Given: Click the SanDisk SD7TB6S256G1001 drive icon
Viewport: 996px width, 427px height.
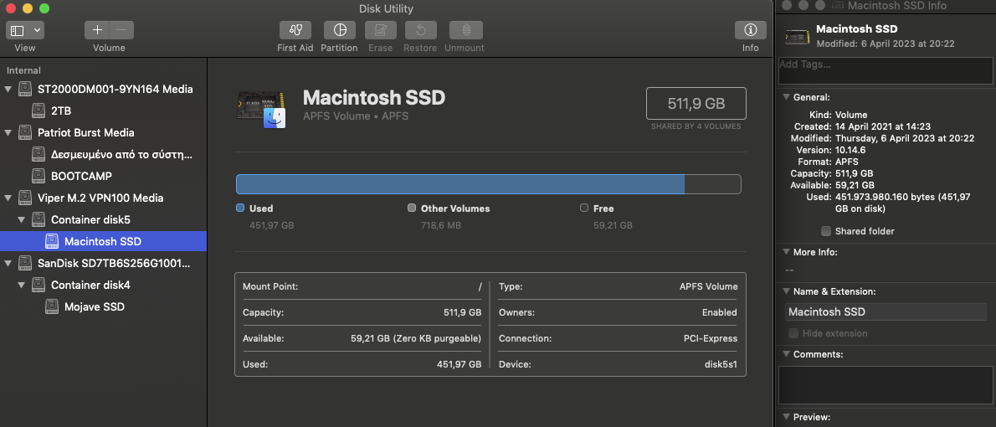Looking at the screenshot, I should (25, 263).
